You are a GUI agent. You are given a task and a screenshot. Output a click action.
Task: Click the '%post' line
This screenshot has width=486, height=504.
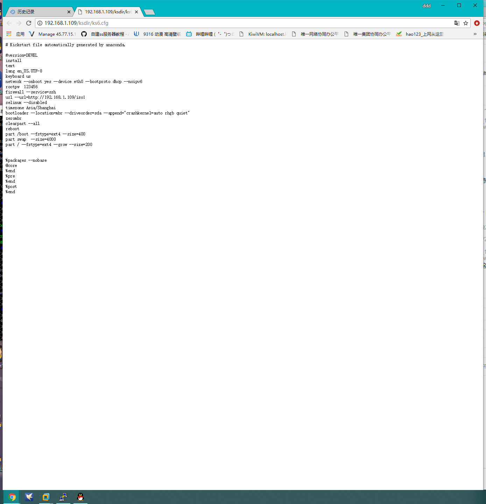pos(11,187)
